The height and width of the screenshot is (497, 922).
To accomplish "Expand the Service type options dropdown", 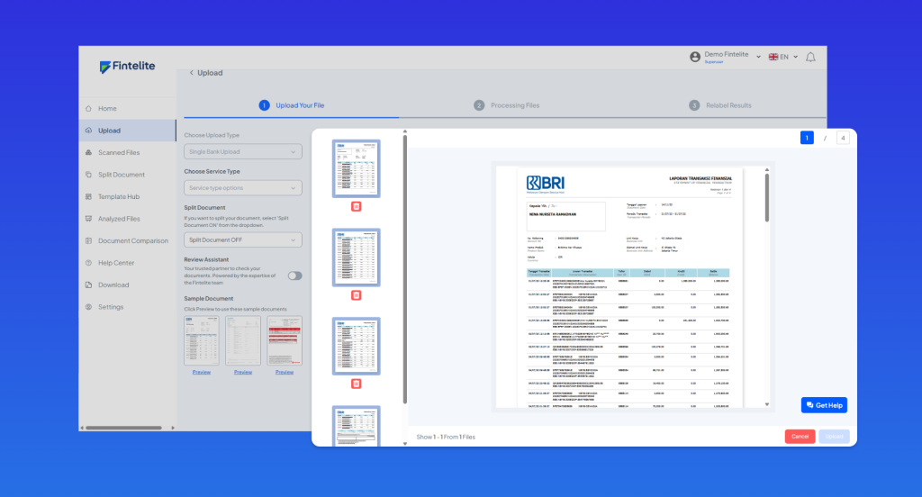I will coord(242,188).
